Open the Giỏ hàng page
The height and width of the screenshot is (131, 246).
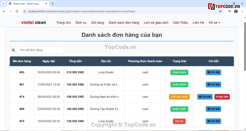pos(97,23)
